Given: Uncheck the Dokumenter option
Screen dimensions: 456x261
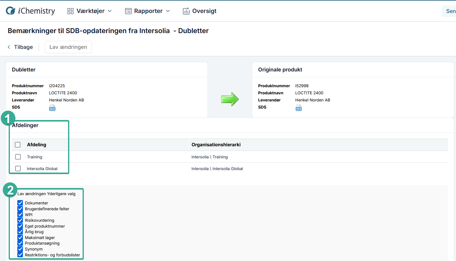Looking at the screenshot, I should pyautogui.click(x=20, y=203).
